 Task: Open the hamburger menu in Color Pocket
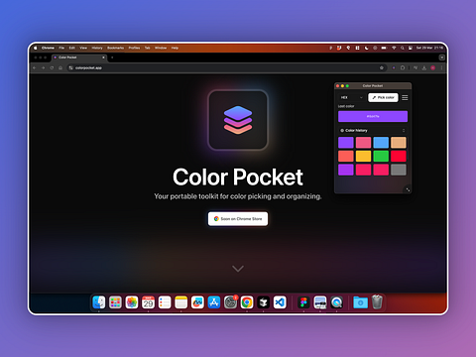click(405, 97)
